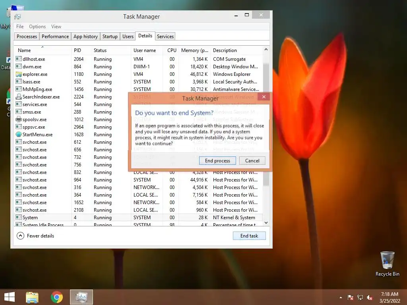Select services.exe row

click(x=138, y=104)
